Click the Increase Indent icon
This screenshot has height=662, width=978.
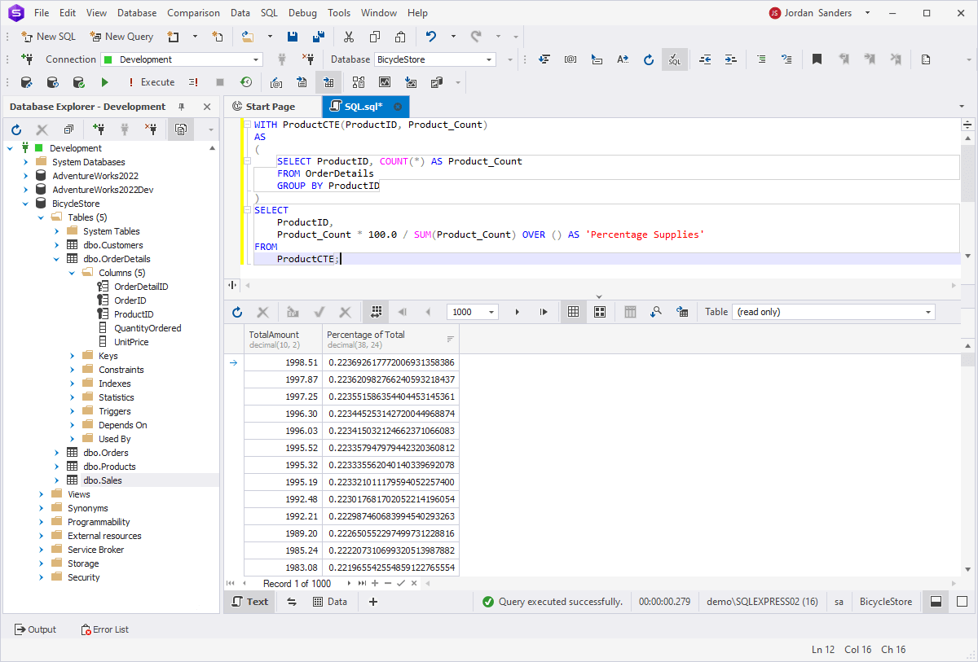click(x=731, y=59)
